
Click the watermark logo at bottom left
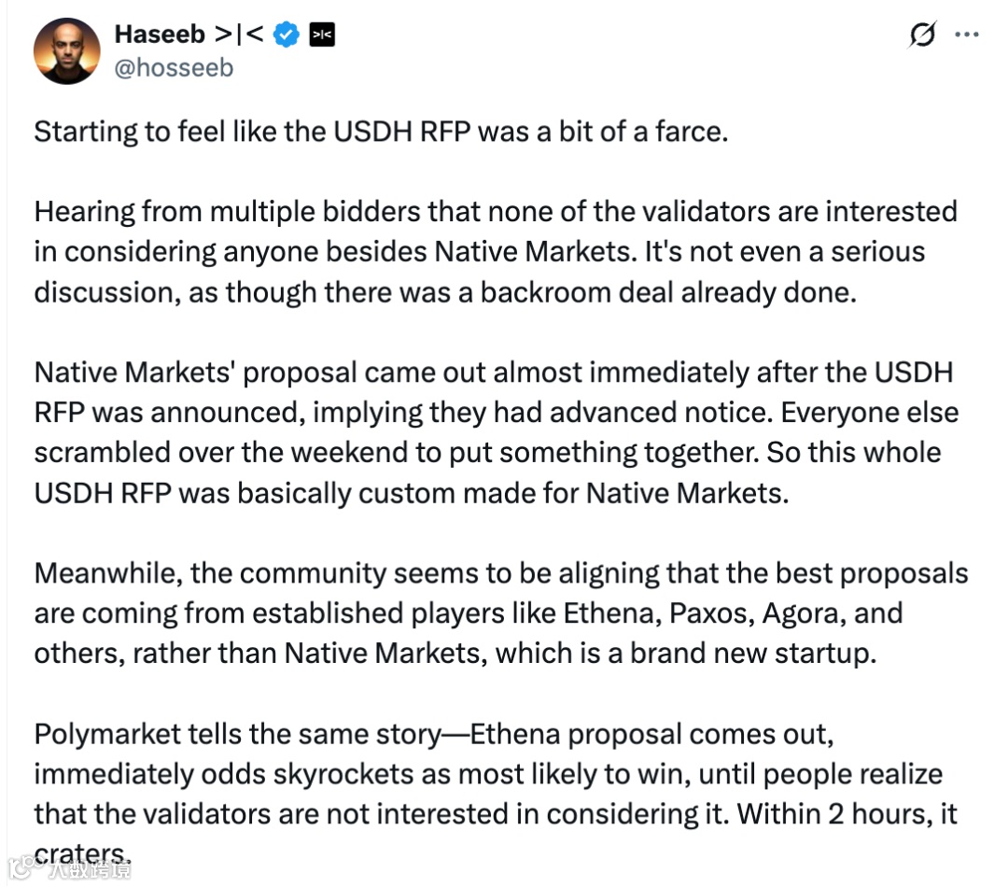click(70, 870)
